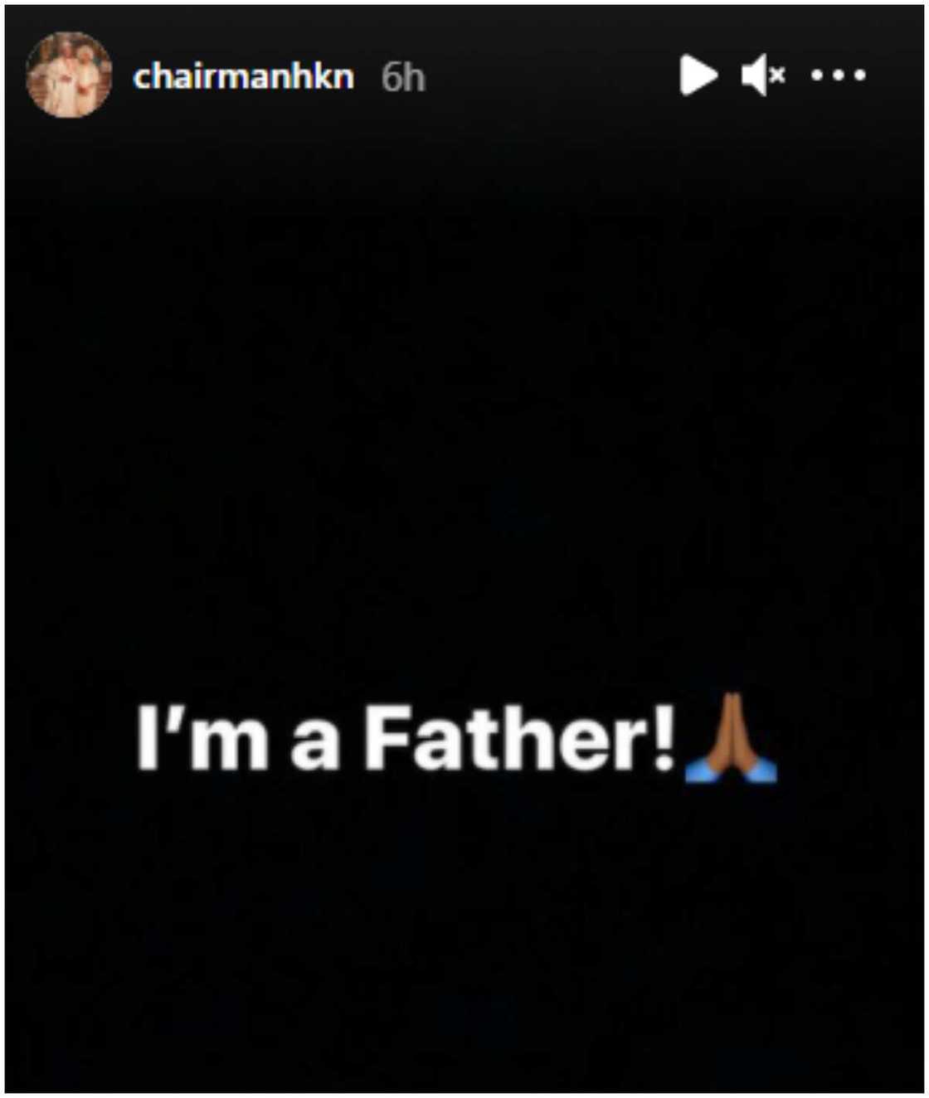929x1098 pixels.
Task: Click the white play arrow
Action: click(x=698, y=76)
